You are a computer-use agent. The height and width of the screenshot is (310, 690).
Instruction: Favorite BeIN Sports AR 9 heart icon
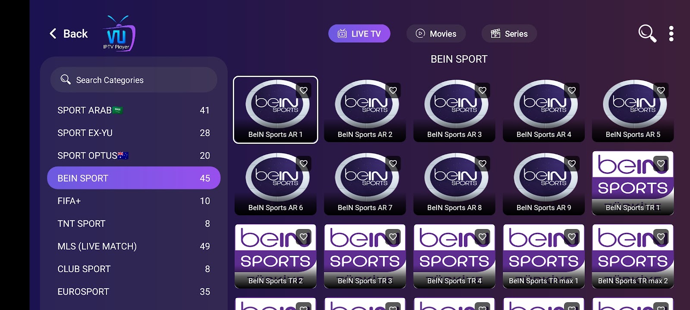(572, 164)
